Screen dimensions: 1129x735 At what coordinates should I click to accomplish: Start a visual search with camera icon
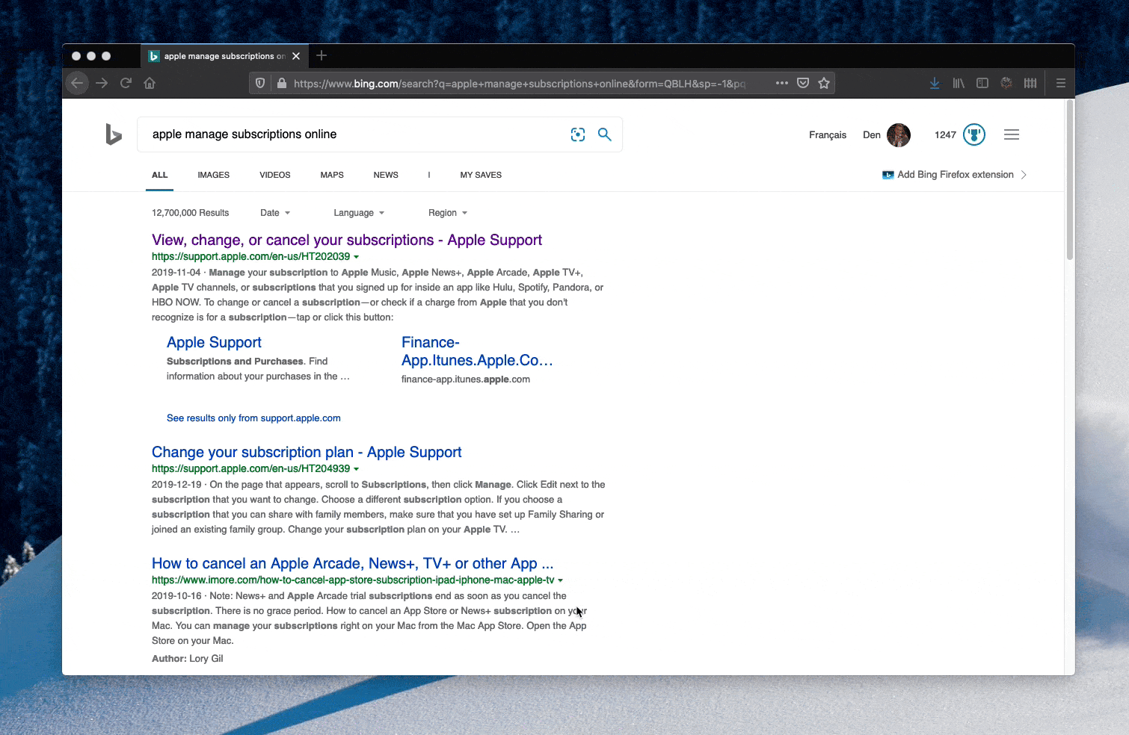[578, 134]
